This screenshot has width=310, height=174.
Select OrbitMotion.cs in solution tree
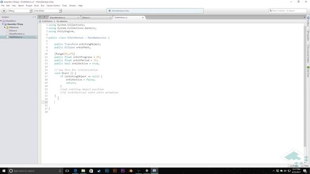(19, 37)
